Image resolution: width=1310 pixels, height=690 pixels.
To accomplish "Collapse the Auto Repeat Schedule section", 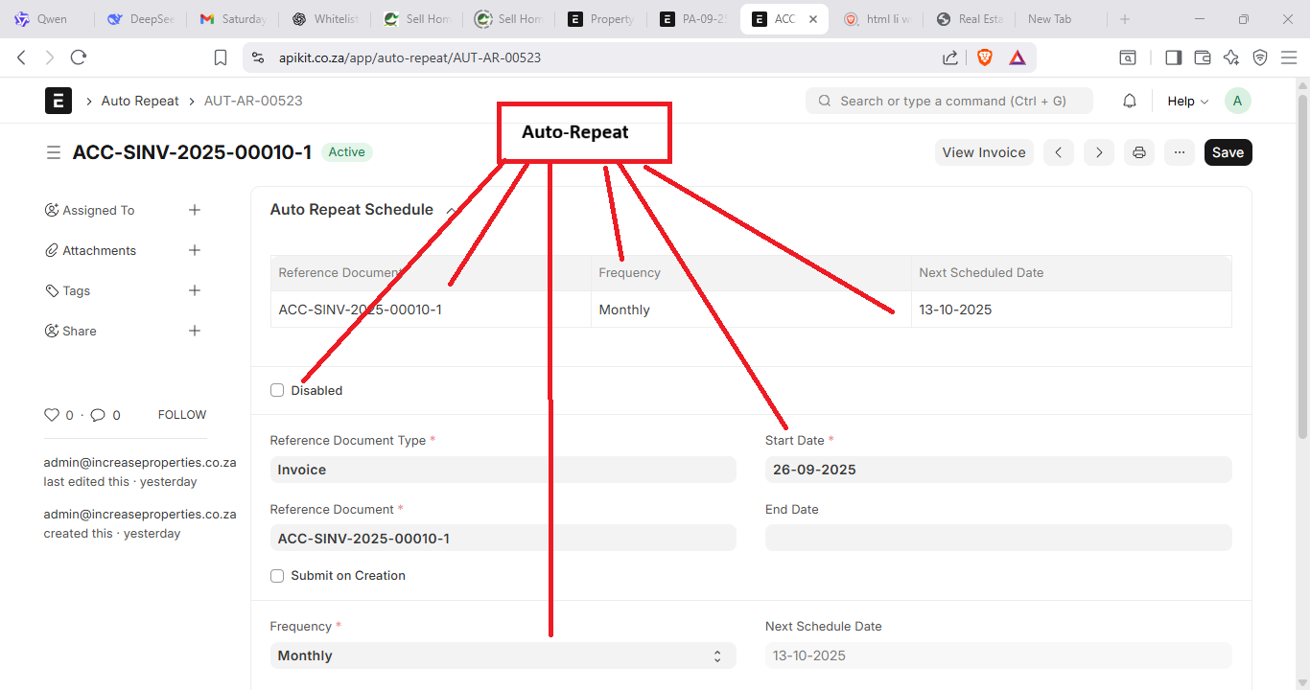I will (451, 210).
